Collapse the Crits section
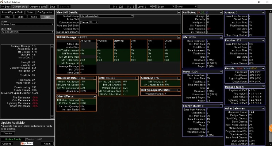Screen dimensions: 272x146 [x=137, y=78]
